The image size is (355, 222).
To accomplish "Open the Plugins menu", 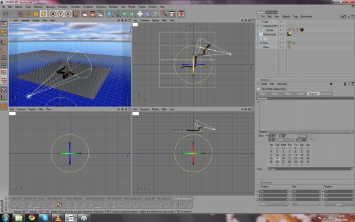I will click(142, 7).
